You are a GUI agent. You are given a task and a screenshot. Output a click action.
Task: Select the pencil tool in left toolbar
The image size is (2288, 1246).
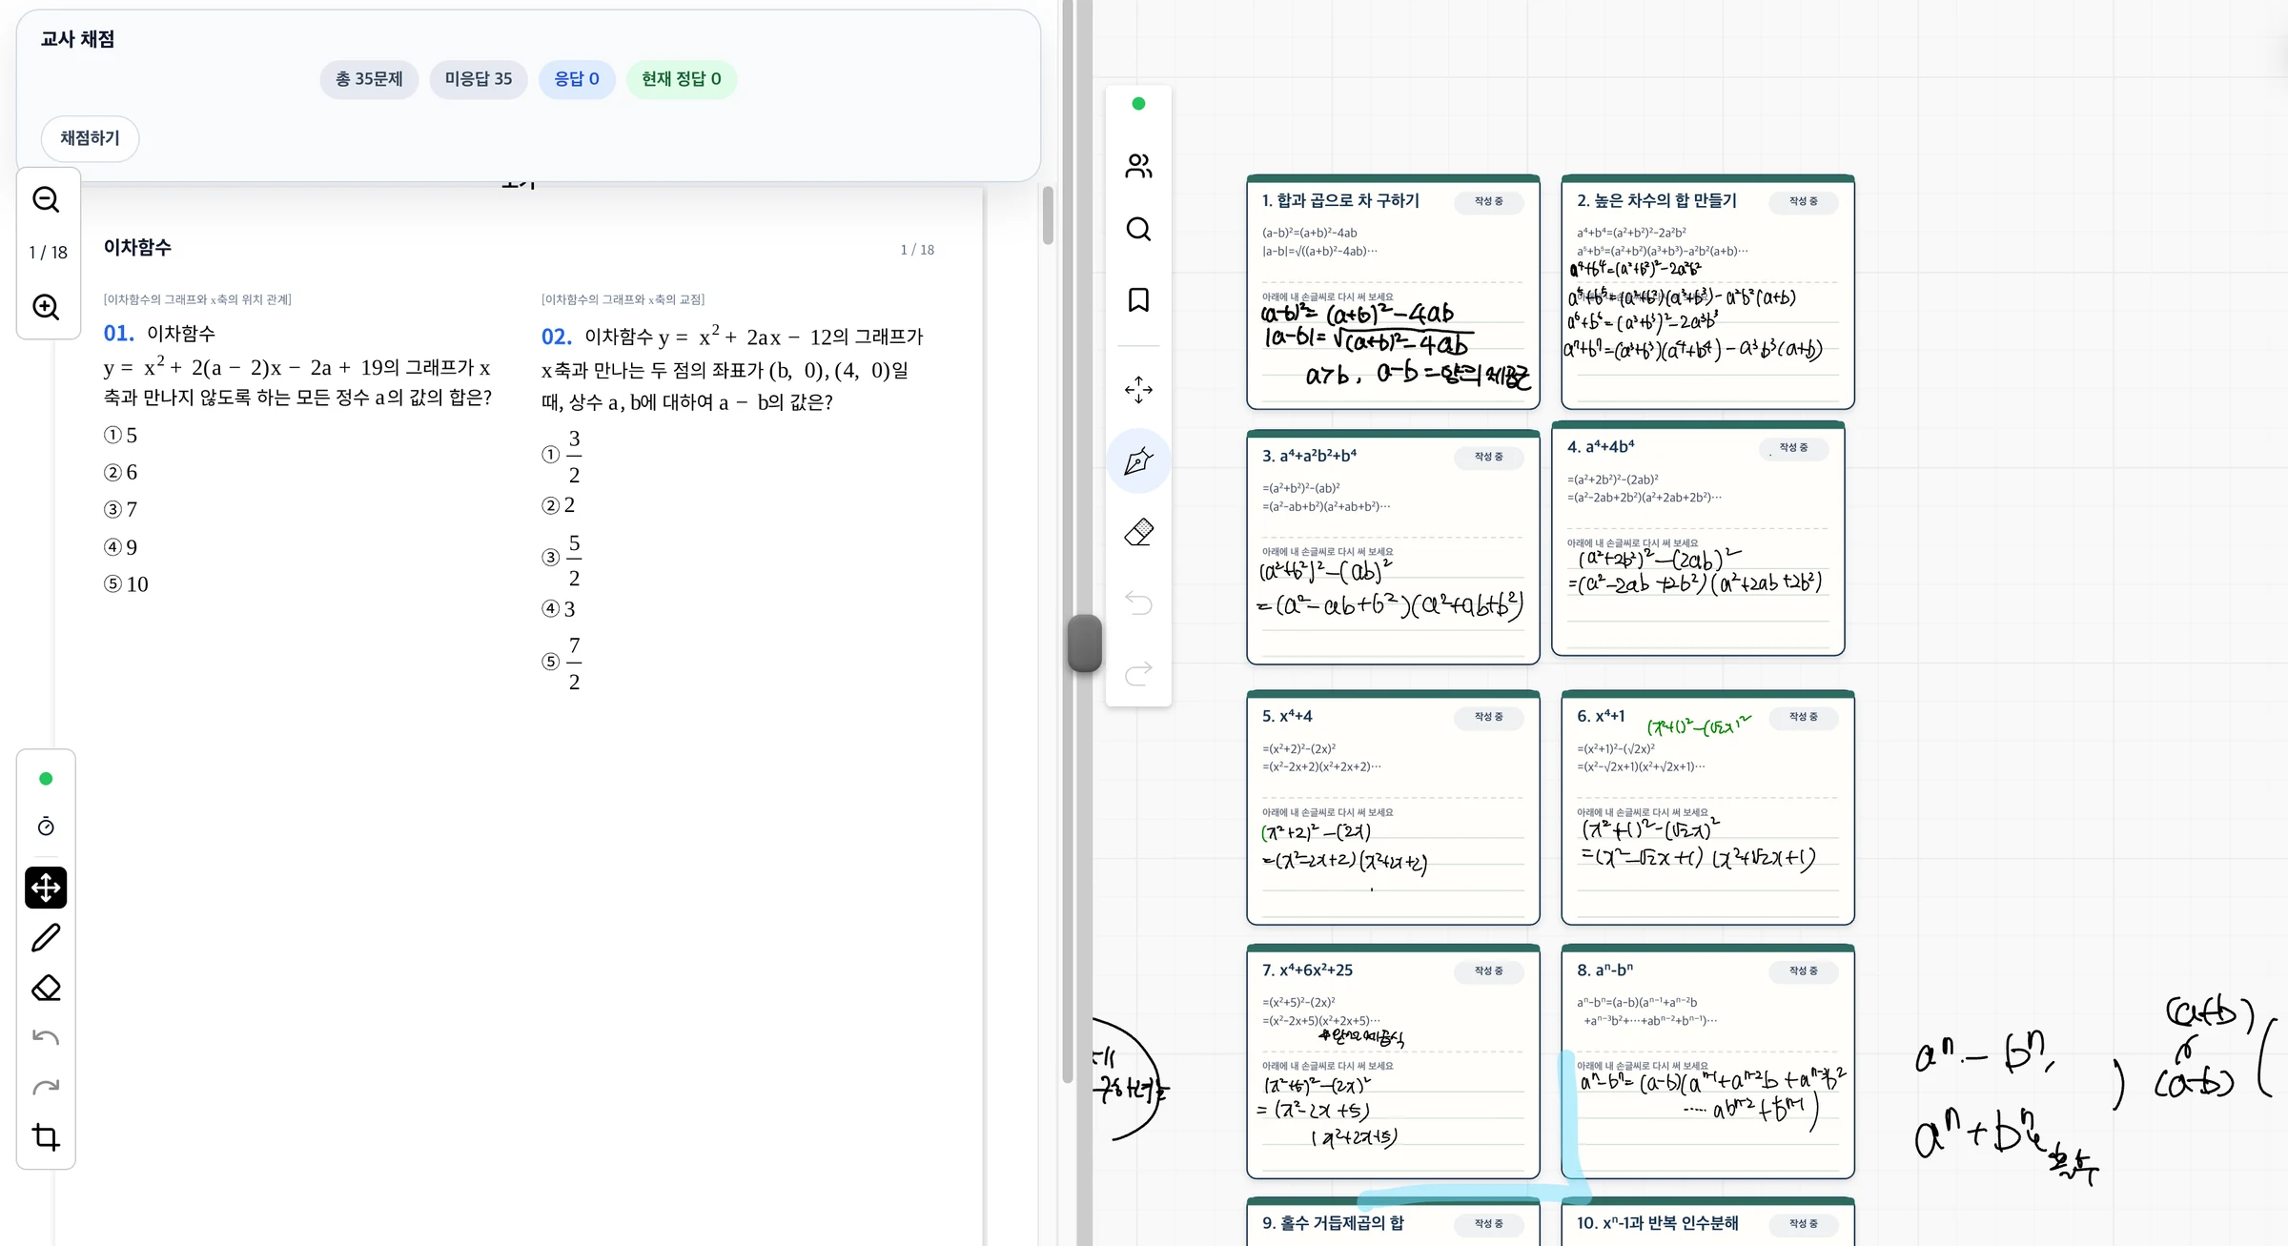[x=46, y=938]
